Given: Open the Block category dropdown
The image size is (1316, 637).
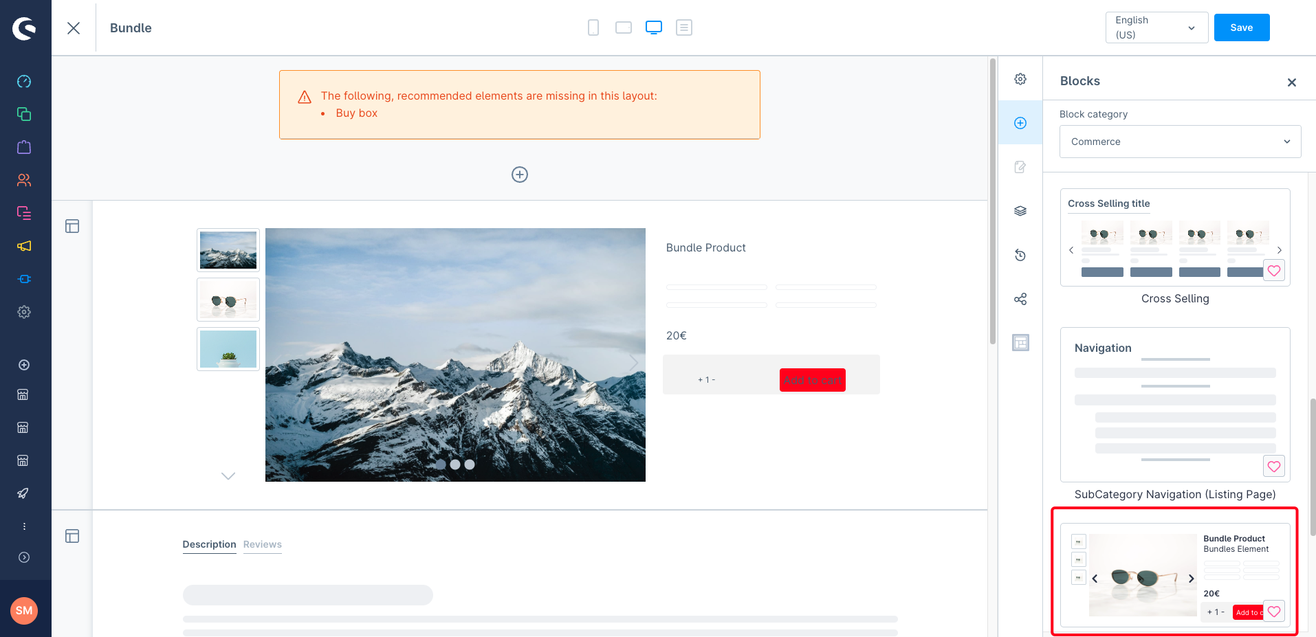Looking at the screenshot, I should click(1180, 142).
